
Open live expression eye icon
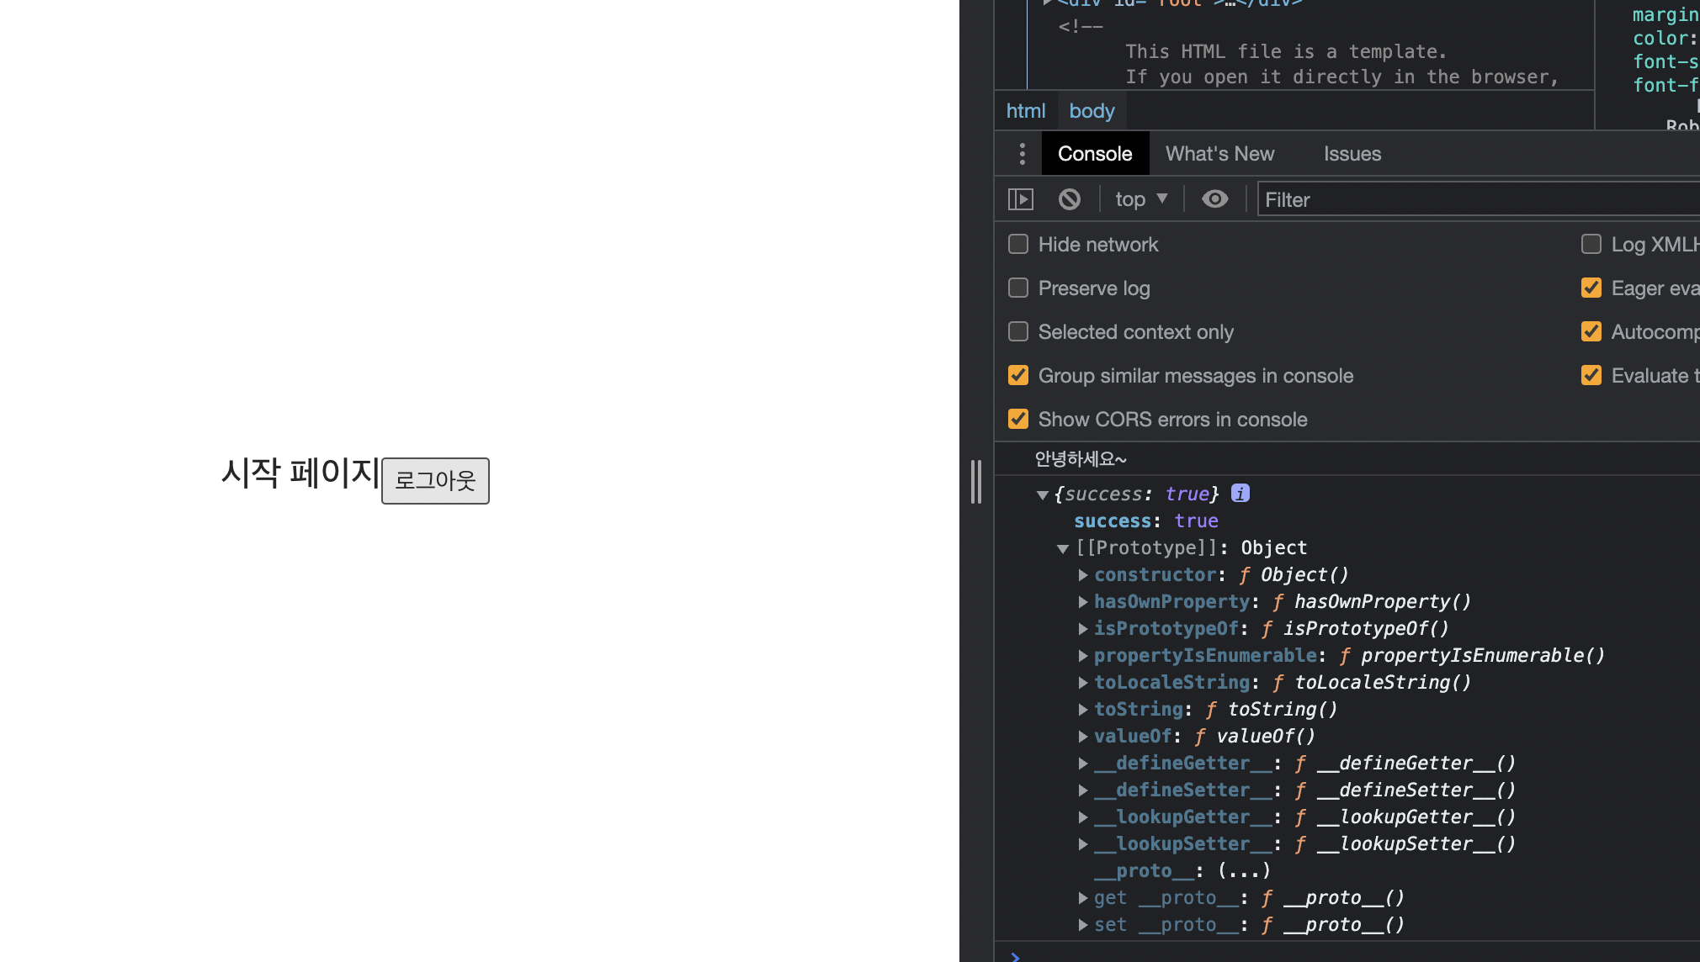pyautogui.click(x=1214, y=199)
